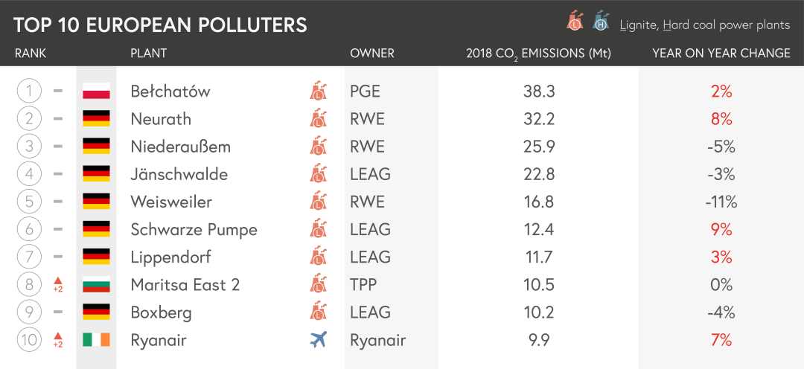804x369 pixels.
Task: Click the Bulgarian flag beside Maritsa East 2
Action: 96,284
